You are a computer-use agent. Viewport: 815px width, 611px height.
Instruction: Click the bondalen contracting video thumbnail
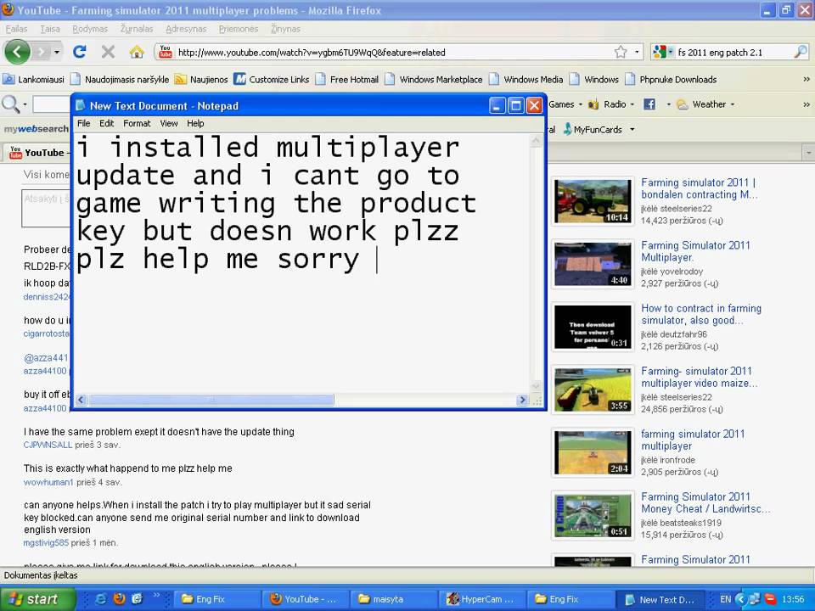(x=593, y=200)
